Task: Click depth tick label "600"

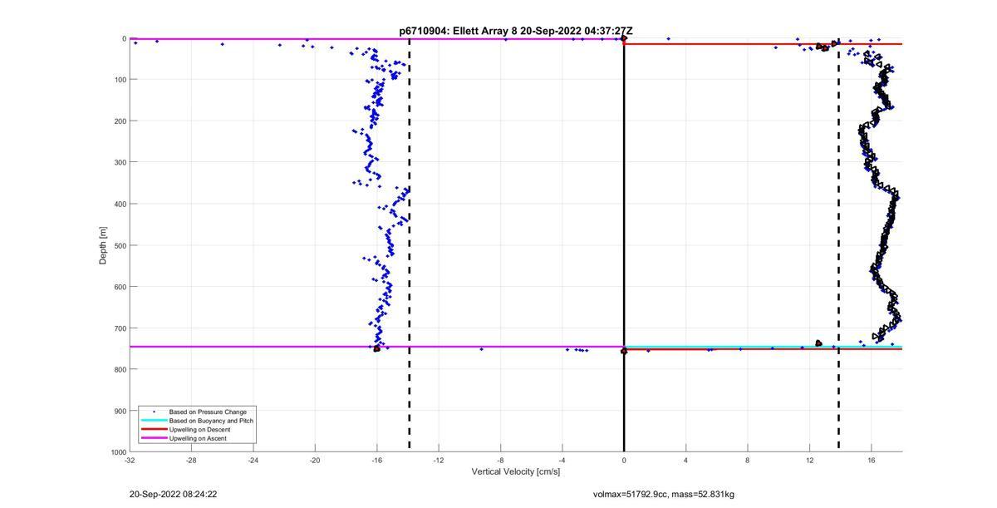Action: [120, 287]
